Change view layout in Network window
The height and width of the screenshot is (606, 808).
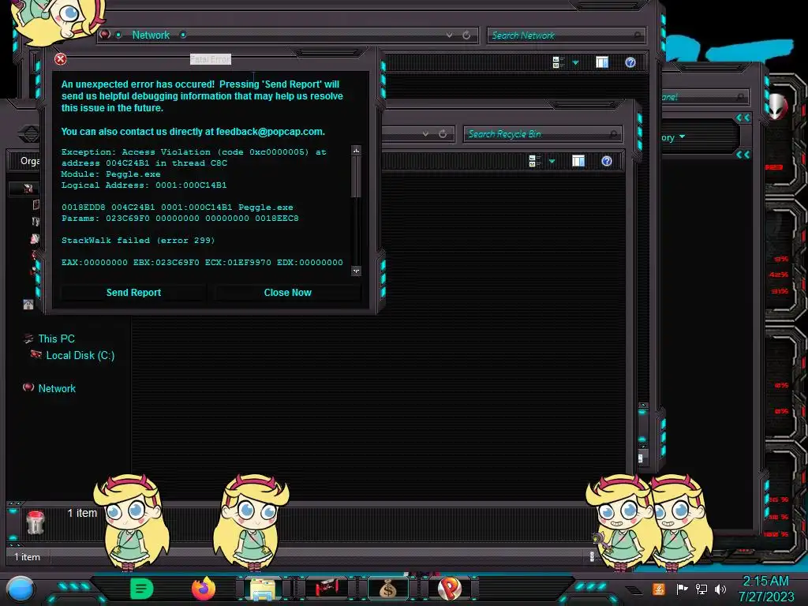pos(558,62)
